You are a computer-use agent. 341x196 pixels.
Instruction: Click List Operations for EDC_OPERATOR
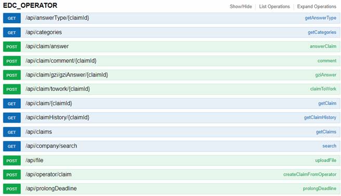[x=274, y=7]
